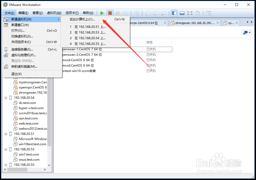Close the vp... tab
The image size is (256, 180).
[237, 23]
